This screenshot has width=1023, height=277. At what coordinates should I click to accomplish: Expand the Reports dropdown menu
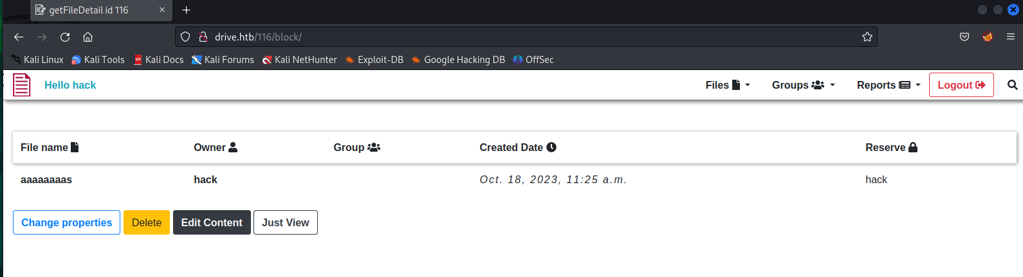tap(889, 85)
